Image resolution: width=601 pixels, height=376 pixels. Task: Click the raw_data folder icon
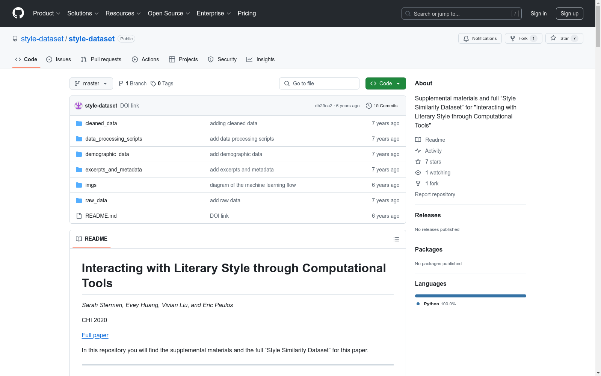[x=79, y=200]
